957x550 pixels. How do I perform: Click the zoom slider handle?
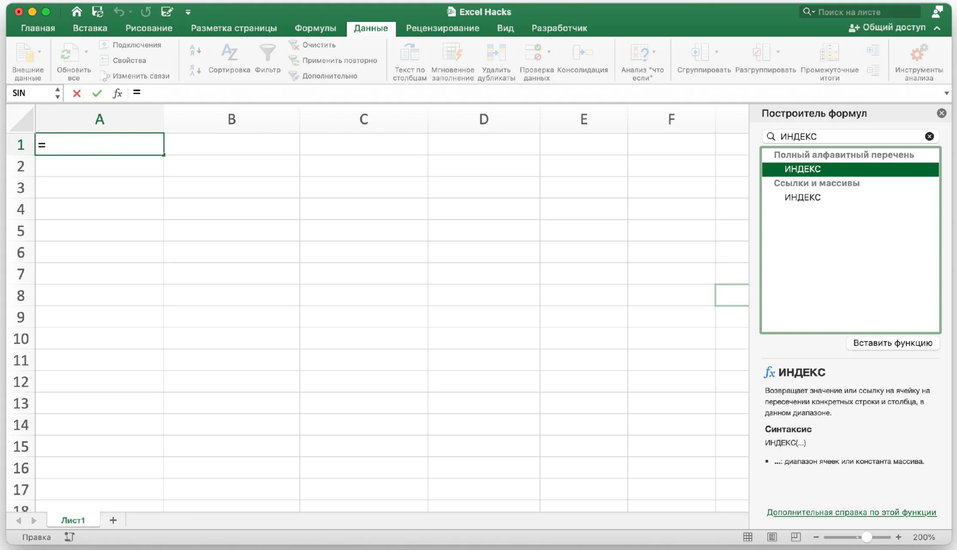866,537
